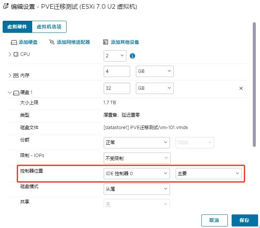The height and width of the screenshot is (228, 260).
Task: Click the hard disk size input field
Action: tap(117, 88)
